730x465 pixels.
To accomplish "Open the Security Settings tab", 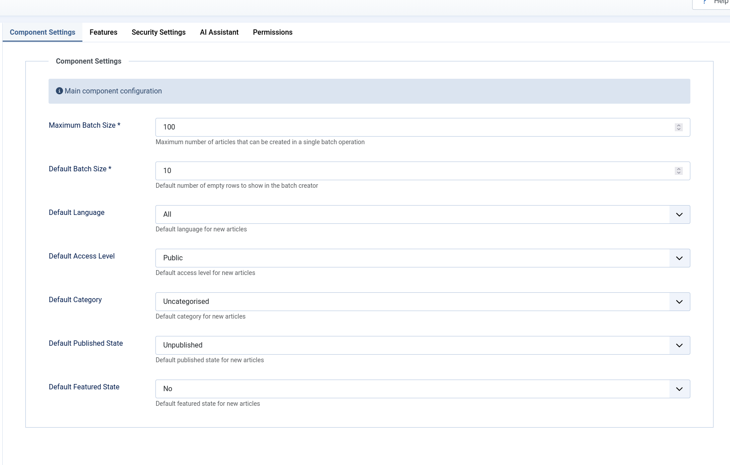I will (159, 32).
